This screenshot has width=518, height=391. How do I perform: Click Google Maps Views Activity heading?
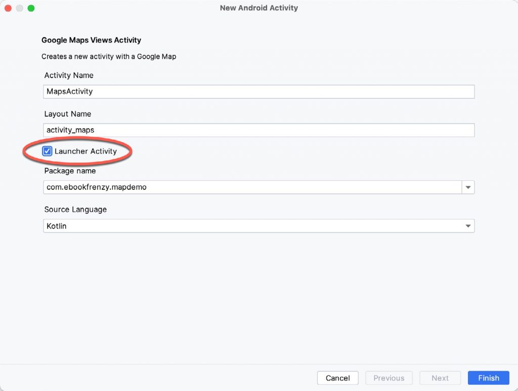(x=91, y=40)
